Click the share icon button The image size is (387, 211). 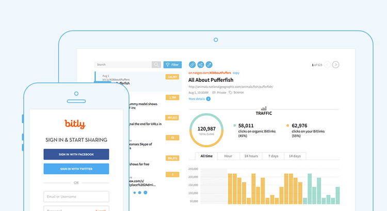click(x=201, y=64)
